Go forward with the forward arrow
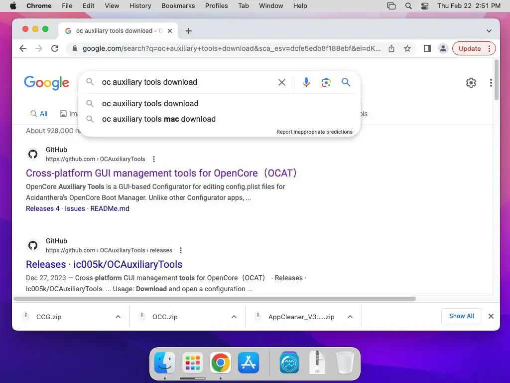Viewport: 510px width, 383px height. click(x=39, y=48)
